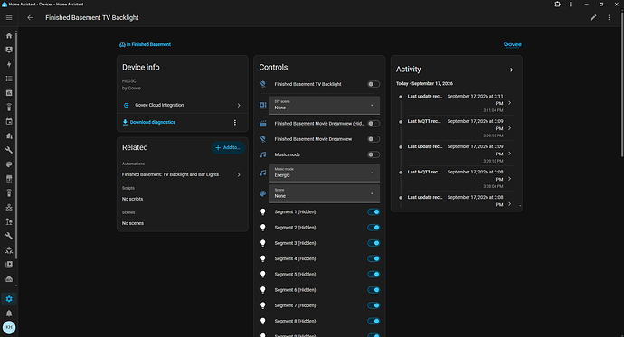Image resolution: width=624 pixels, height=337 pixels.
Task: Open the title bar three-dot app menu
Action: (x=571, y=4)
